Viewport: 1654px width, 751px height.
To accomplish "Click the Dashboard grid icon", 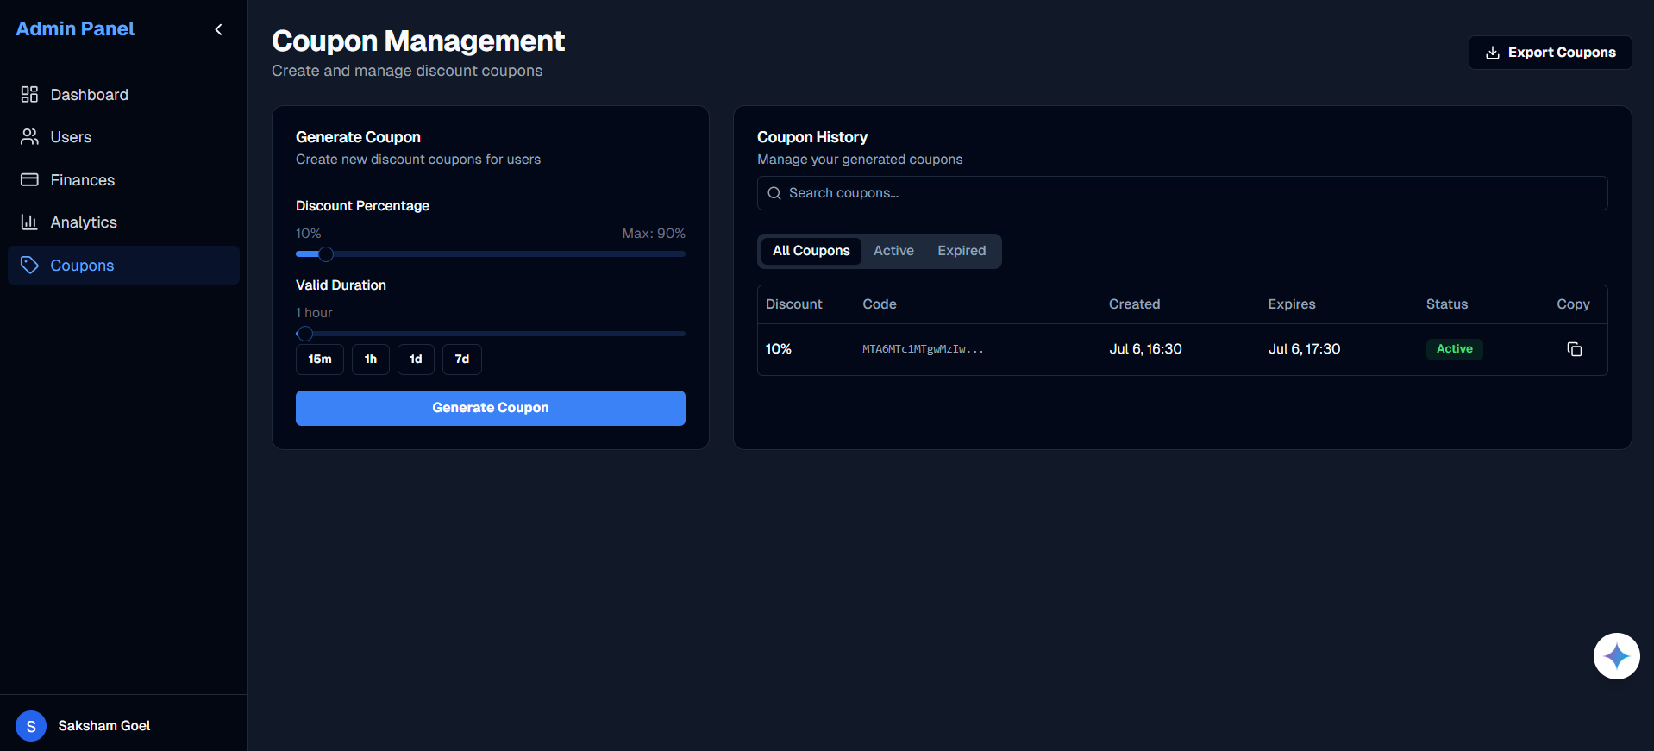I will 29,94.
